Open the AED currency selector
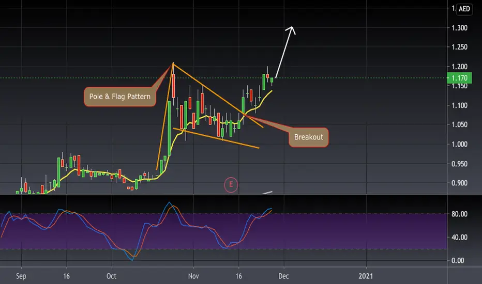Screen dimensions: 482x284 point(464,9)
